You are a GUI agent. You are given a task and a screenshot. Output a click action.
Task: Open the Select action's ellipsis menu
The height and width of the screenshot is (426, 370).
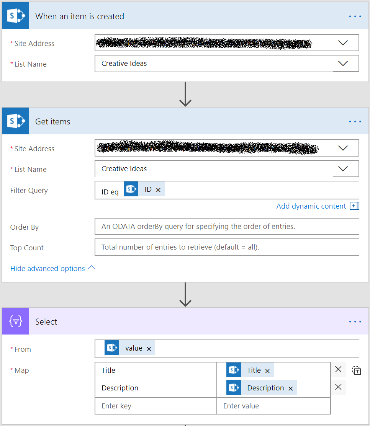point(355,322)
